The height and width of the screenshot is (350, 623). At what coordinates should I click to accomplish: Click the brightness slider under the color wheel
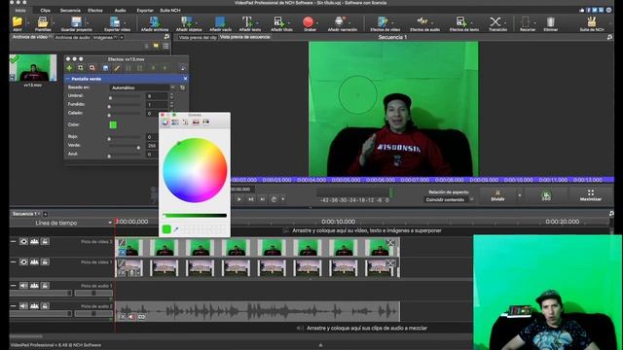[195, 216]
